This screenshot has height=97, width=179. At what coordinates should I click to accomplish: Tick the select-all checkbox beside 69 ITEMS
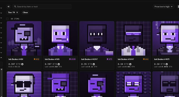tap(7, 19)
